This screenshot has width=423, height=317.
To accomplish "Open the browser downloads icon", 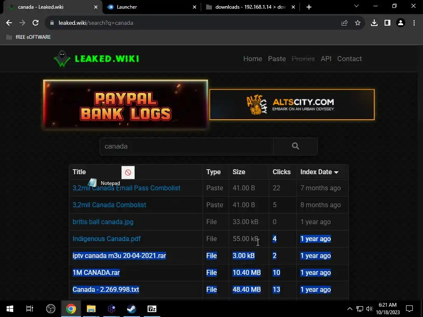I will [x=374, y=23].
